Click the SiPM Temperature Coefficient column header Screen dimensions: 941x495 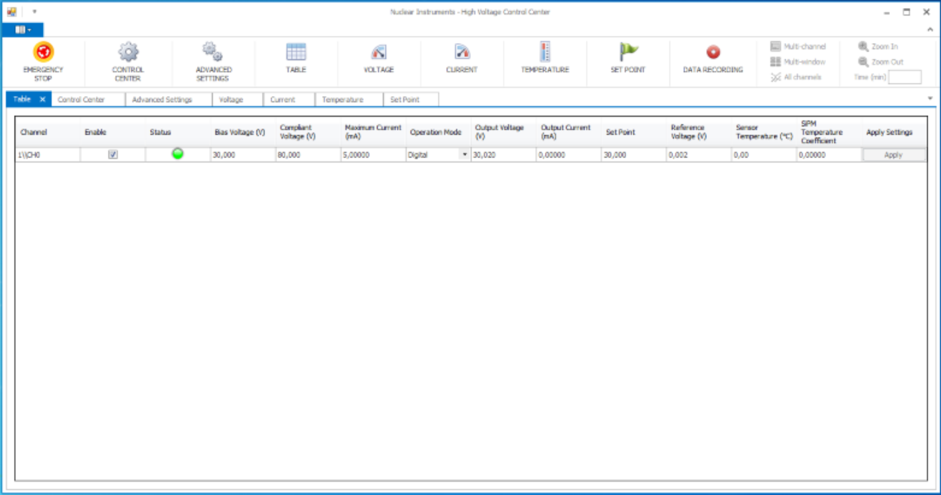tap(829, 132)
